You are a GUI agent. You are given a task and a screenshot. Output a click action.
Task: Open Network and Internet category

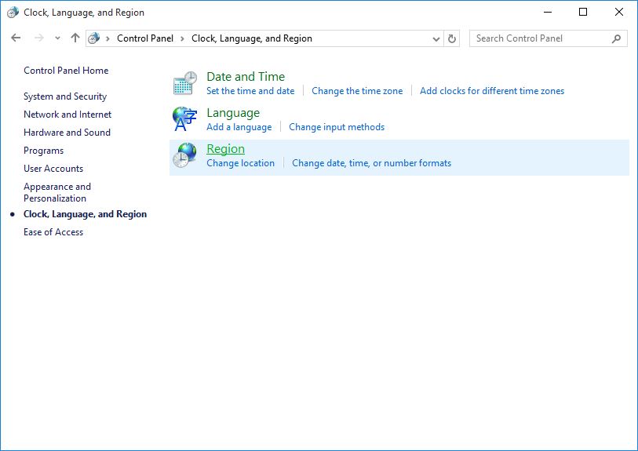67,115
